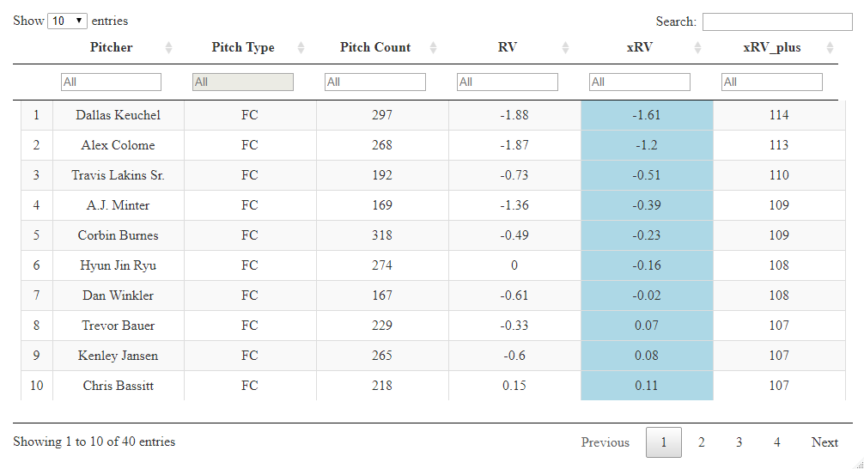Select current page 1 button
Viewport: 864px width, 469px height.
(663, 442)
